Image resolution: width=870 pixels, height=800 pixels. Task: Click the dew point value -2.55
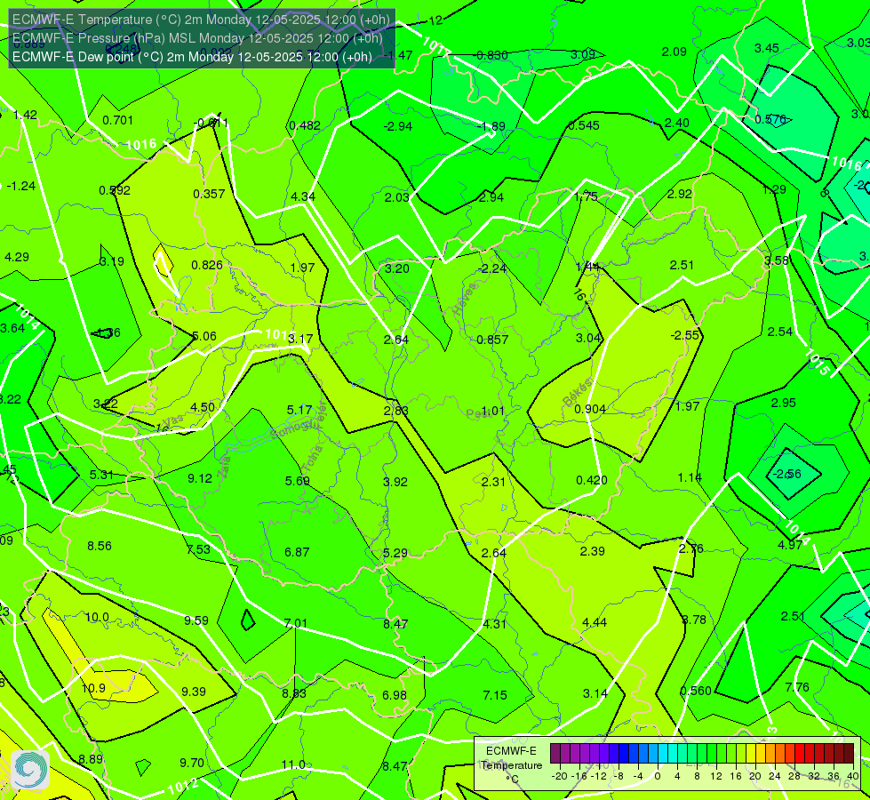click(x=685, y=335)
